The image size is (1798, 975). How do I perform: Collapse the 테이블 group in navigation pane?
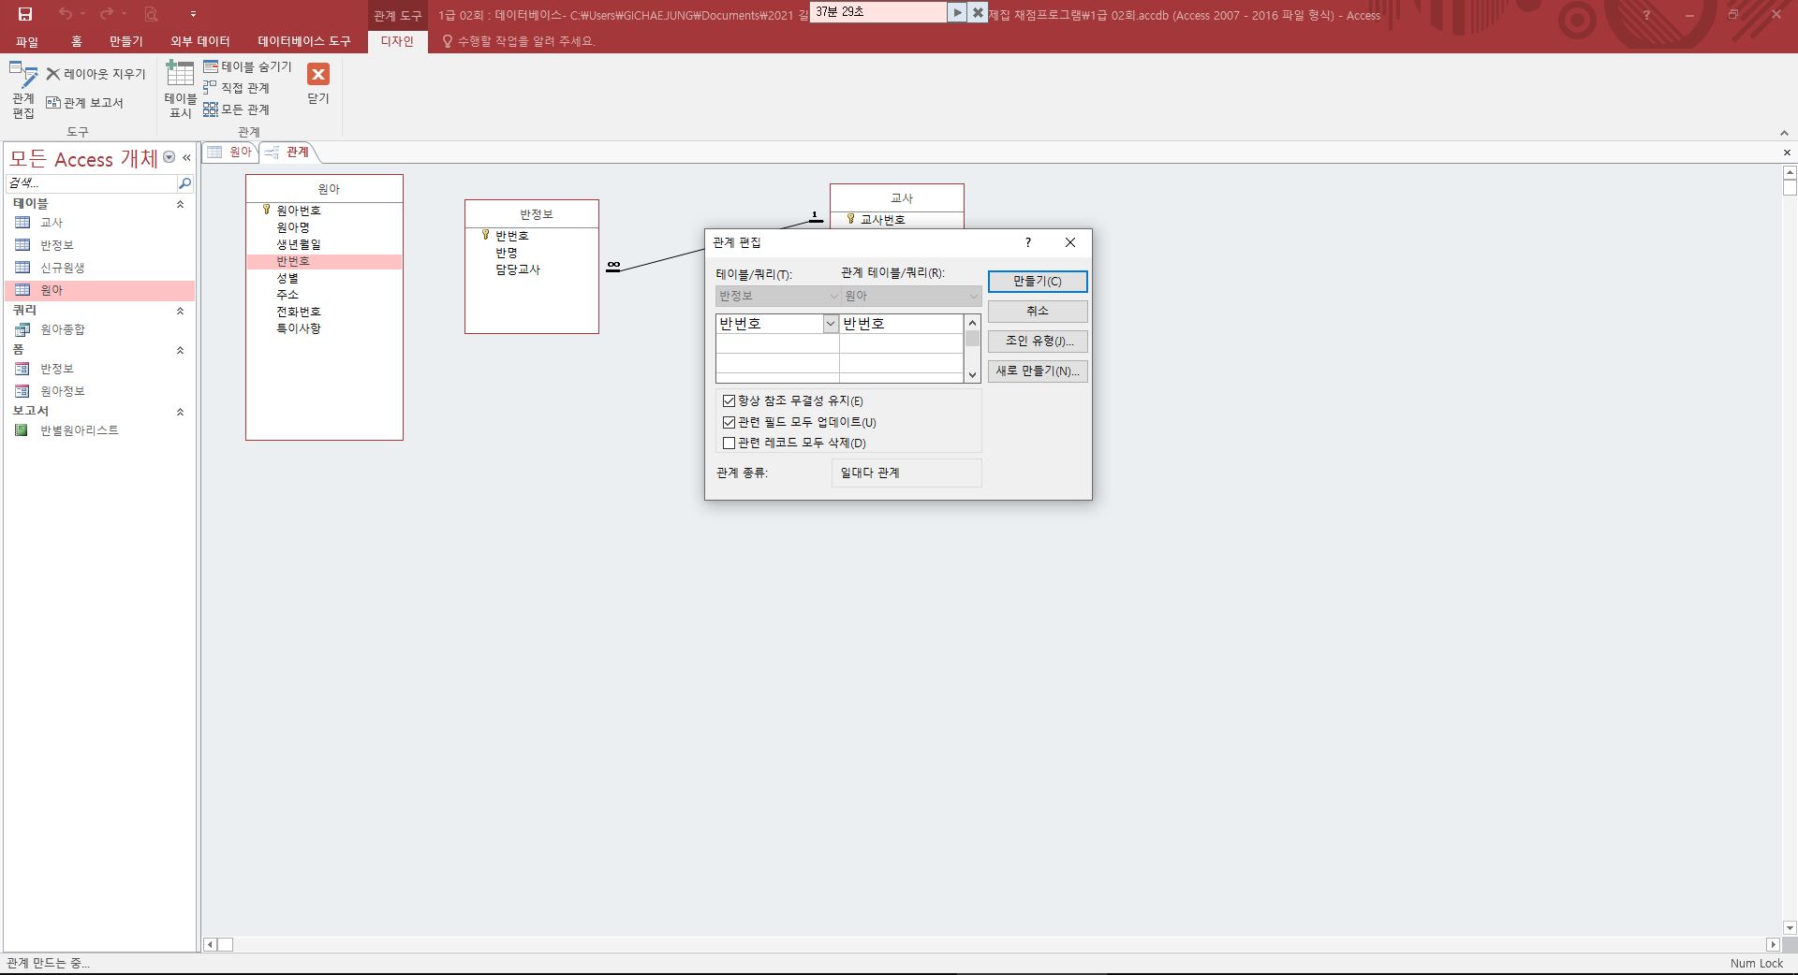click(x=180, y=204)
